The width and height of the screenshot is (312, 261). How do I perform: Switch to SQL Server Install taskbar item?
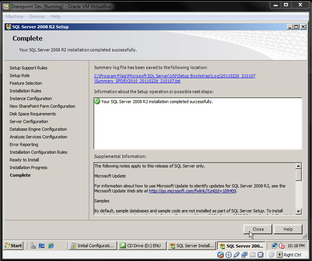click(x=191, y=246)
